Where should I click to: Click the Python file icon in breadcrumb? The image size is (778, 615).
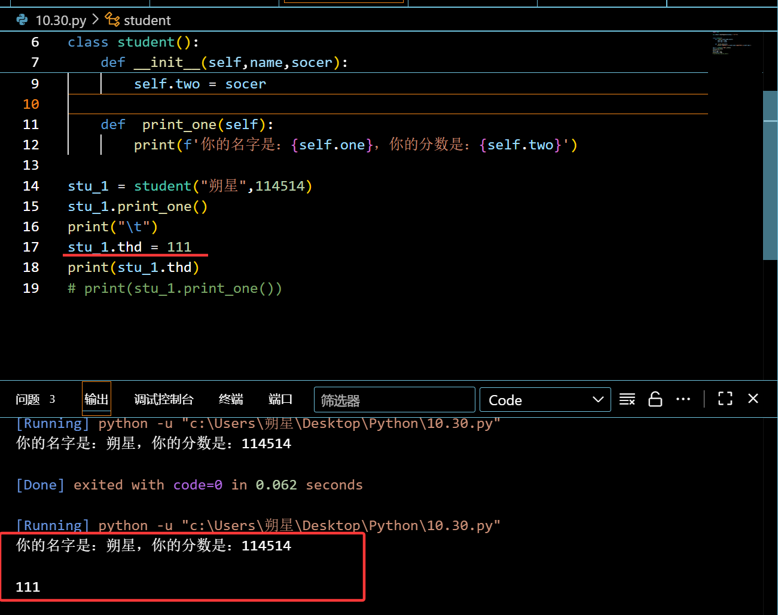point(22,20)
